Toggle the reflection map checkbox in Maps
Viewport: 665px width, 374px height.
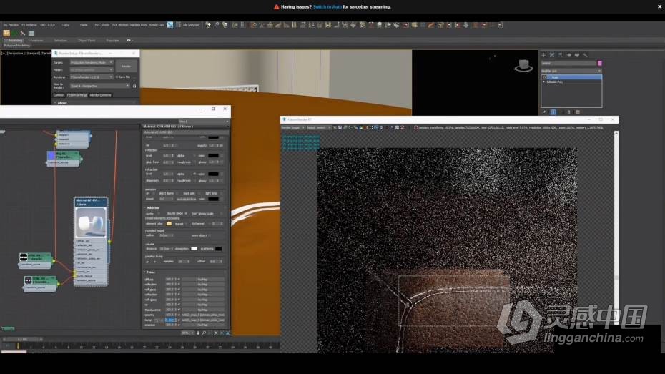coord(179,285)
